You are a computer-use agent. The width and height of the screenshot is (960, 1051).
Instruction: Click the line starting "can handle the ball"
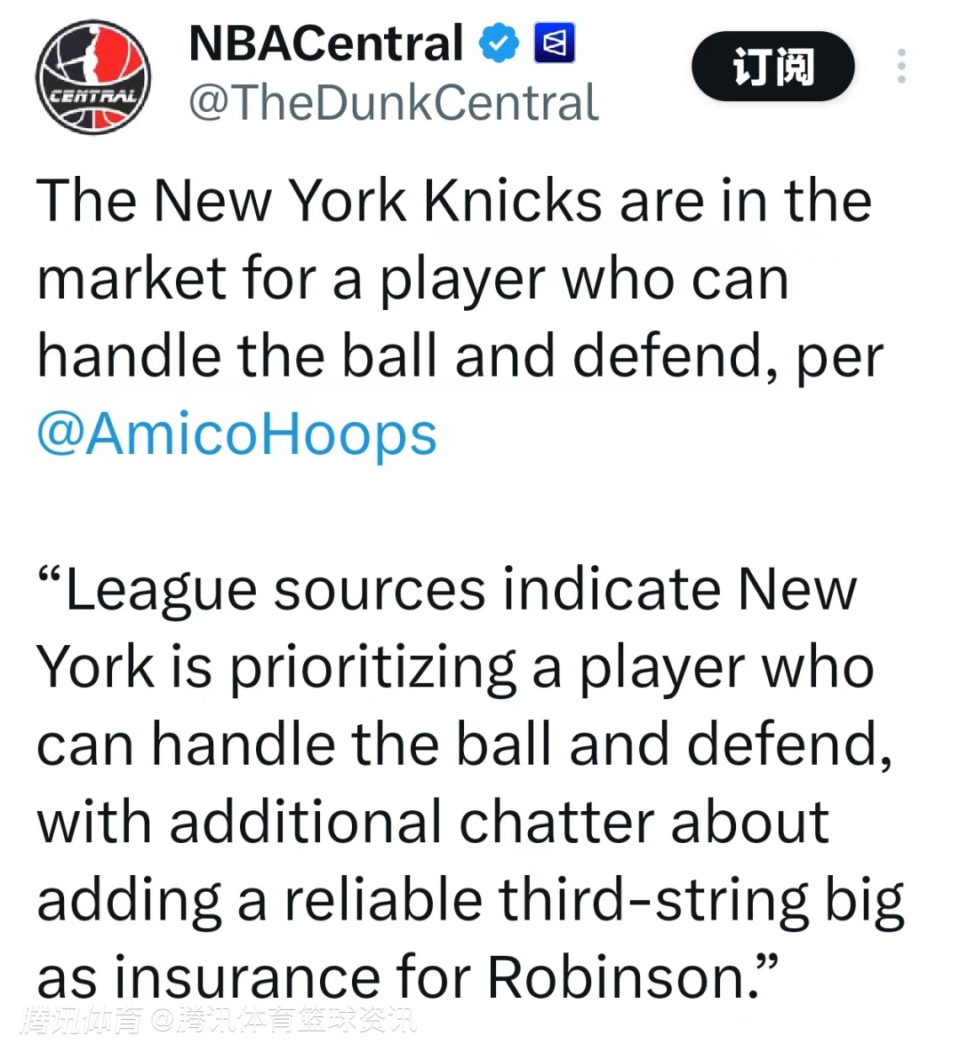coord(463,744)
